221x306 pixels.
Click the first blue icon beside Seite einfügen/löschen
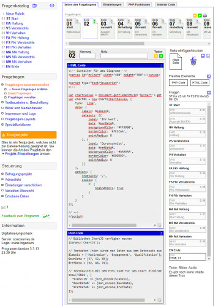203,56
